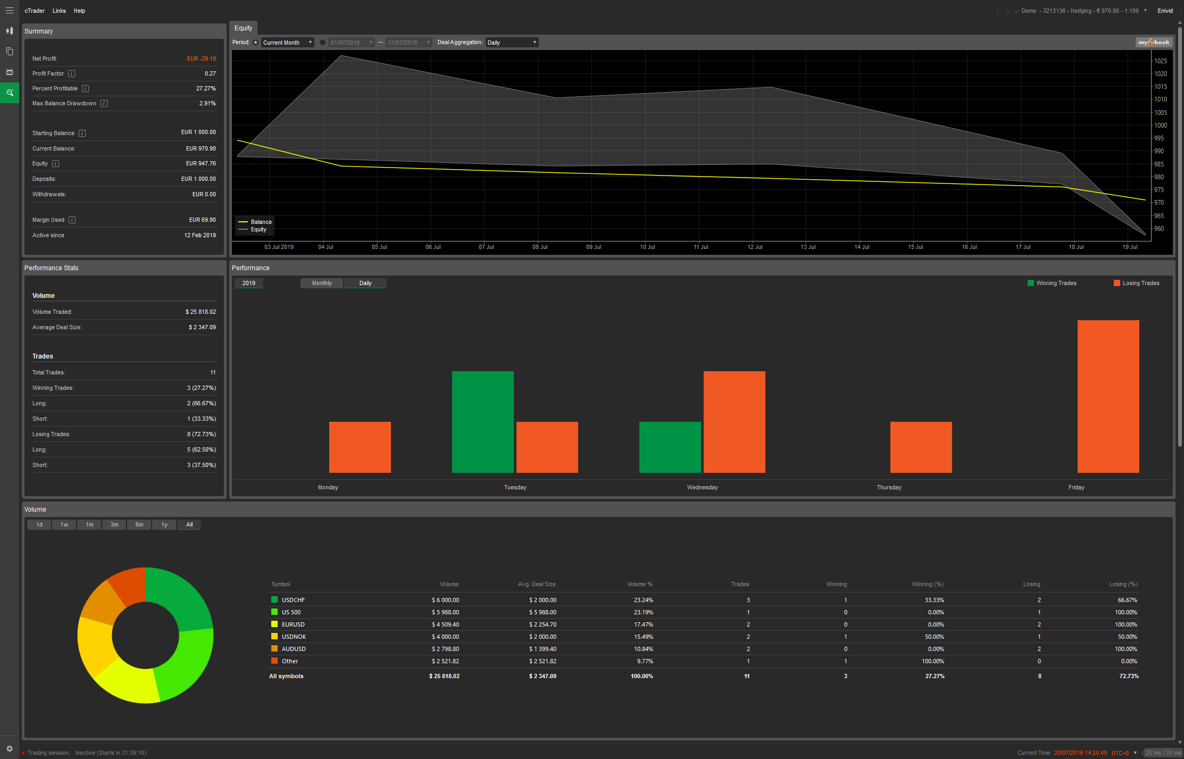Open the myfxbook link button
This screenshot has height=759, width=1184.
click(1154, 43)
